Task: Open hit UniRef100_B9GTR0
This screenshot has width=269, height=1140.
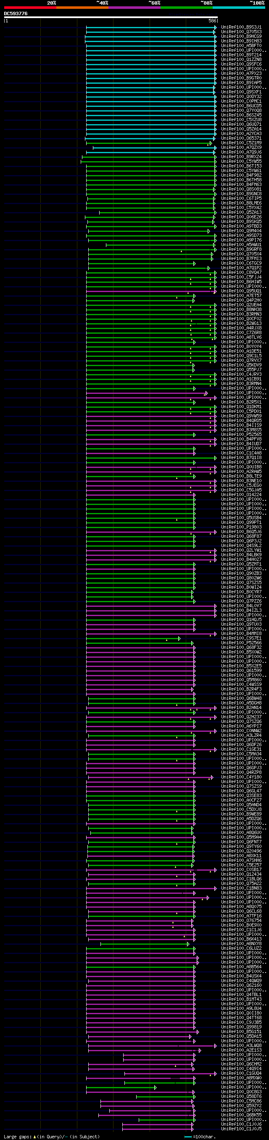Action: point(241,78)
